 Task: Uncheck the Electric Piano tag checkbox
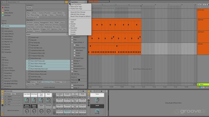point(74,48)
